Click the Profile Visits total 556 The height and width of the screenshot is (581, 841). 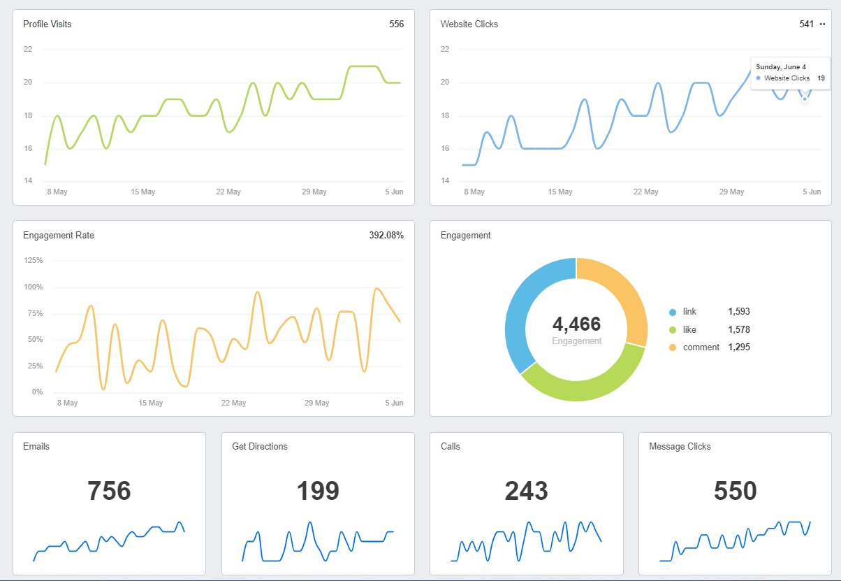pyautogui.click(x=396, y=24)
